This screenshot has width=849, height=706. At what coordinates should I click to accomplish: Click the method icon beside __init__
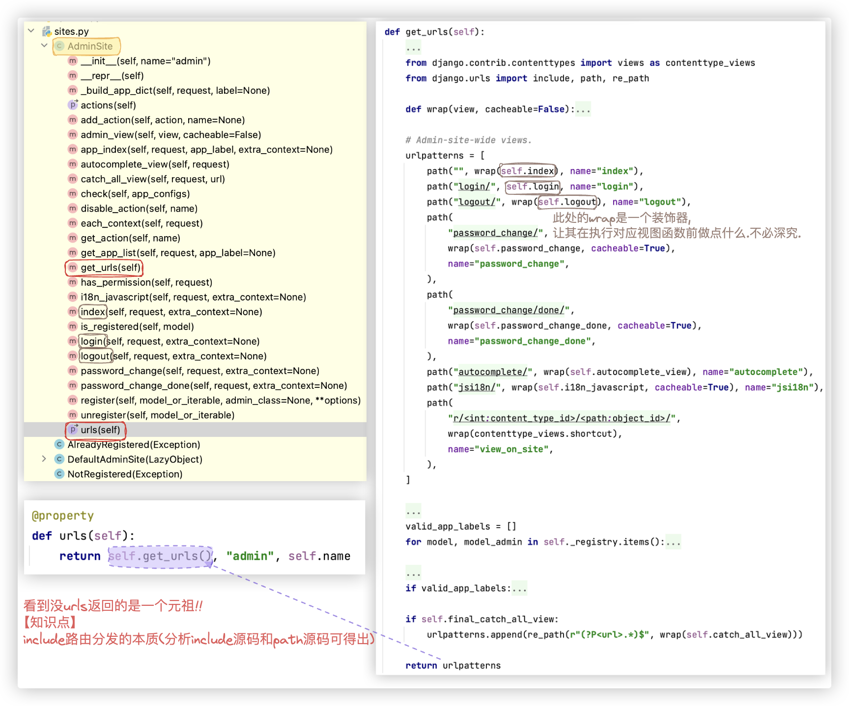(73, 61)
